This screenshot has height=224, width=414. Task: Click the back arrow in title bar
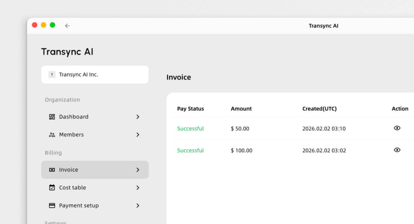pyautogui.click(x=67, y=25)
